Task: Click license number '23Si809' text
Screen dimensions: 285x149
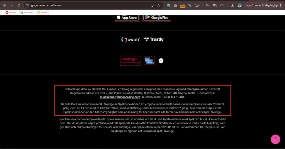Action: click(218, 104)
